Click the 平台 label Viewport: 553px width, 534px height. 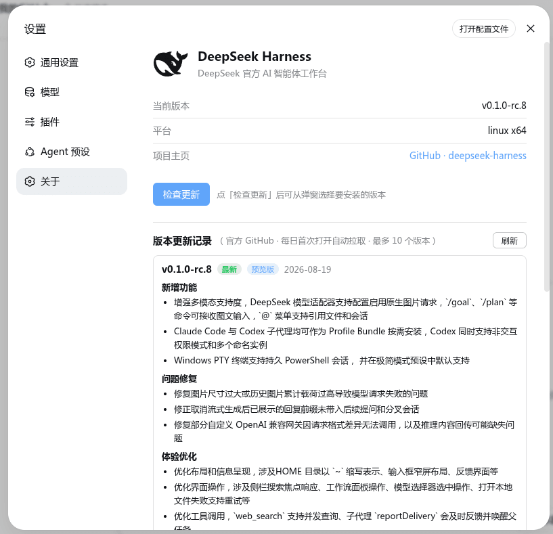coord(162,131)
